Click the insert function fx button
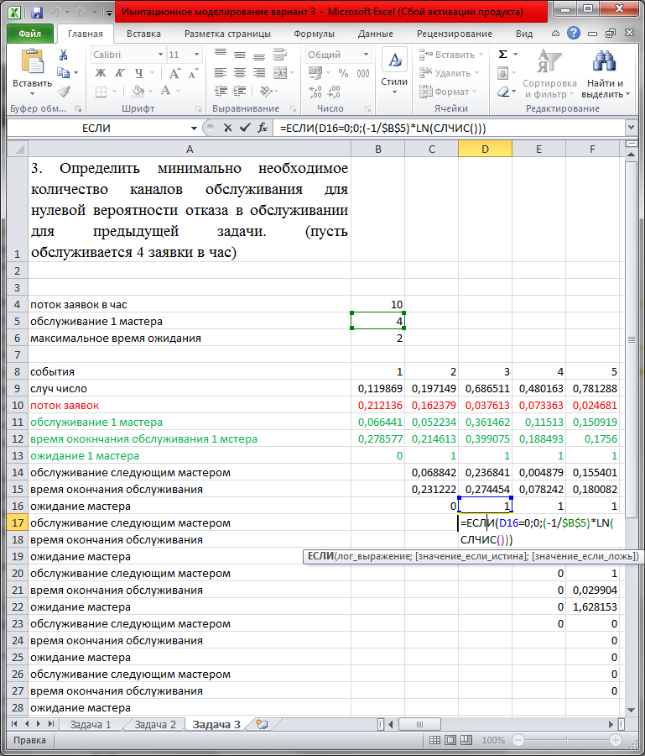The height and width of the screenshot is (756, 645). coord(263,128)
